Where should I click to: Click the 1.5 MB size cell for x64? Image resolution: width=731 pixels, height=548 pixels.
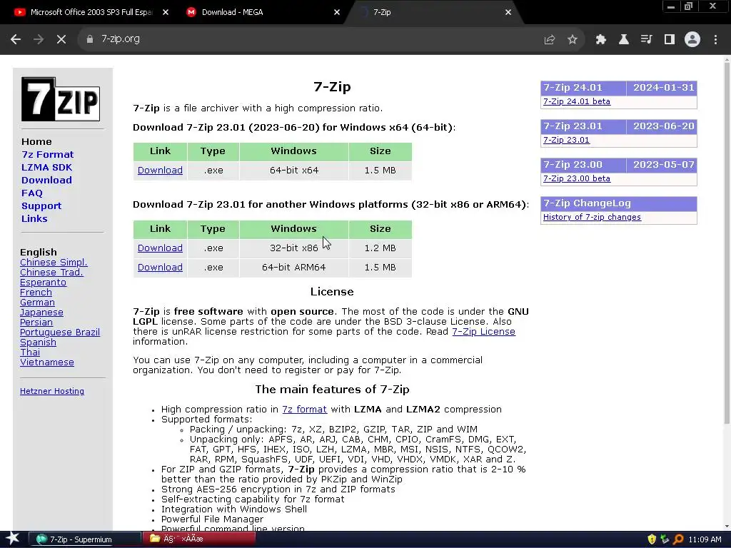[380, 170]
